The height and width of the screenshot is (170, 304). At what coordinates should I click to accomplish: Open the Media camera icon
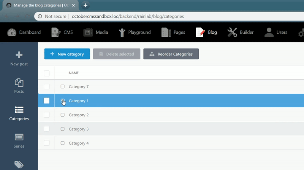88,32
